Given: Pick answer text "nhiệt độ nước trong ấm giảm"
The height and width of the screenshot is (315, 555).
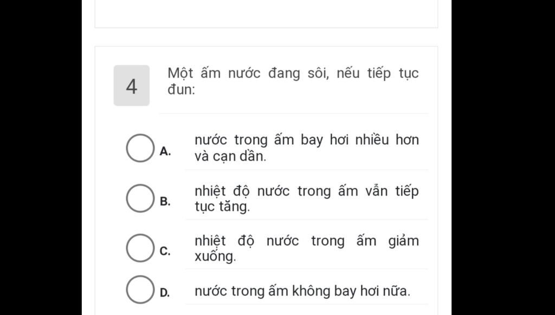Looking at the screenshot, I should (x=307, y=241).
